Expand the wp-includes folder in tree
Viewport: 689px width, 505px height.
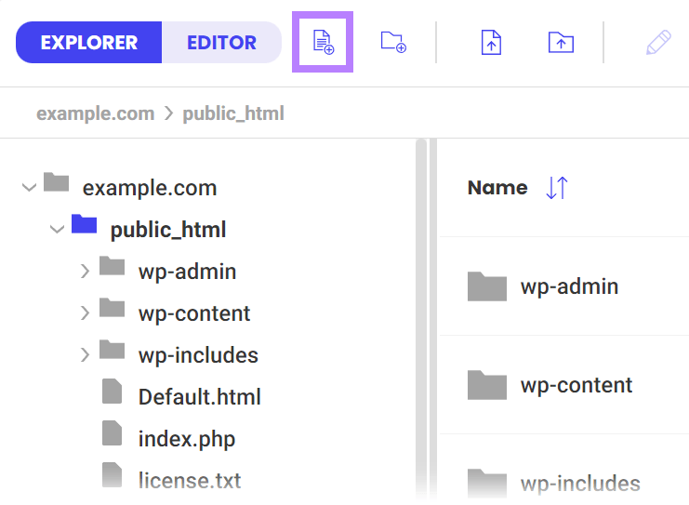coord(85,354)
